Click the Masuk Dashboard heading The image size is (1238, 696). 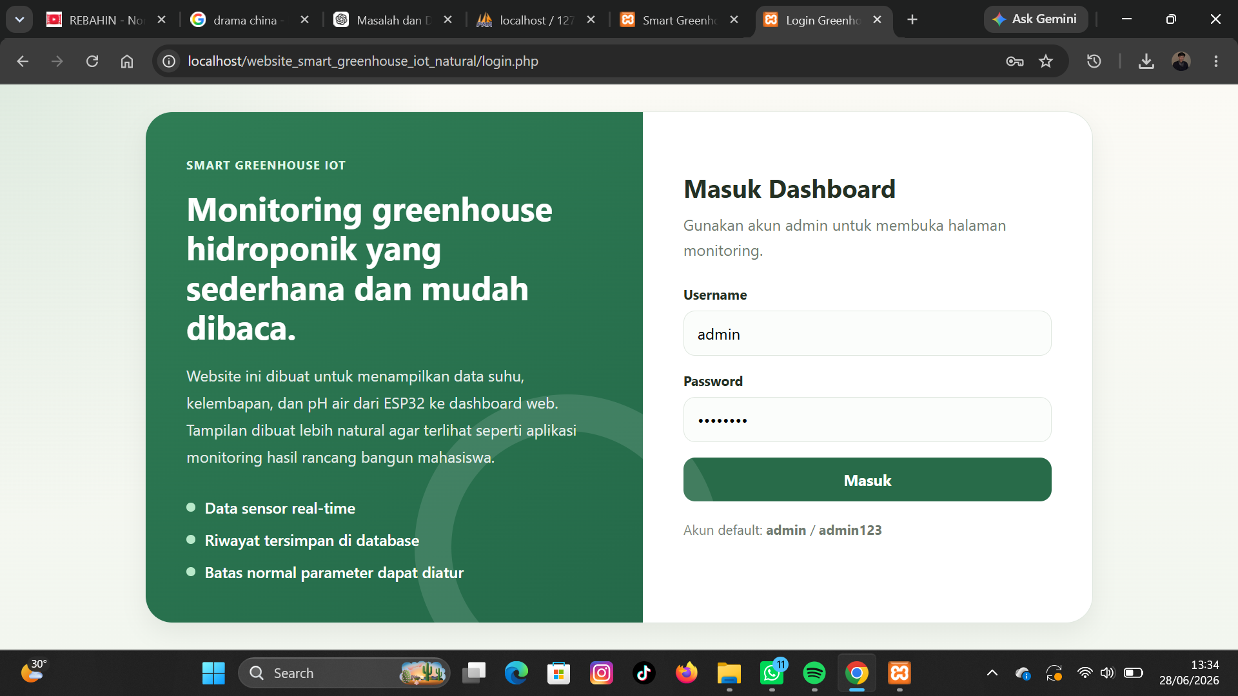(789, 189)
